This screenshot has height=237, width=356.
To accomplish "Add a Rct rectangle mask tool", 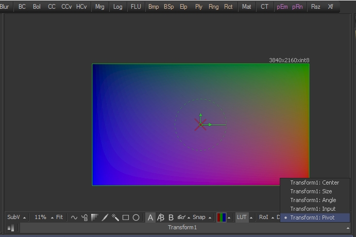I will pos(228,7).
